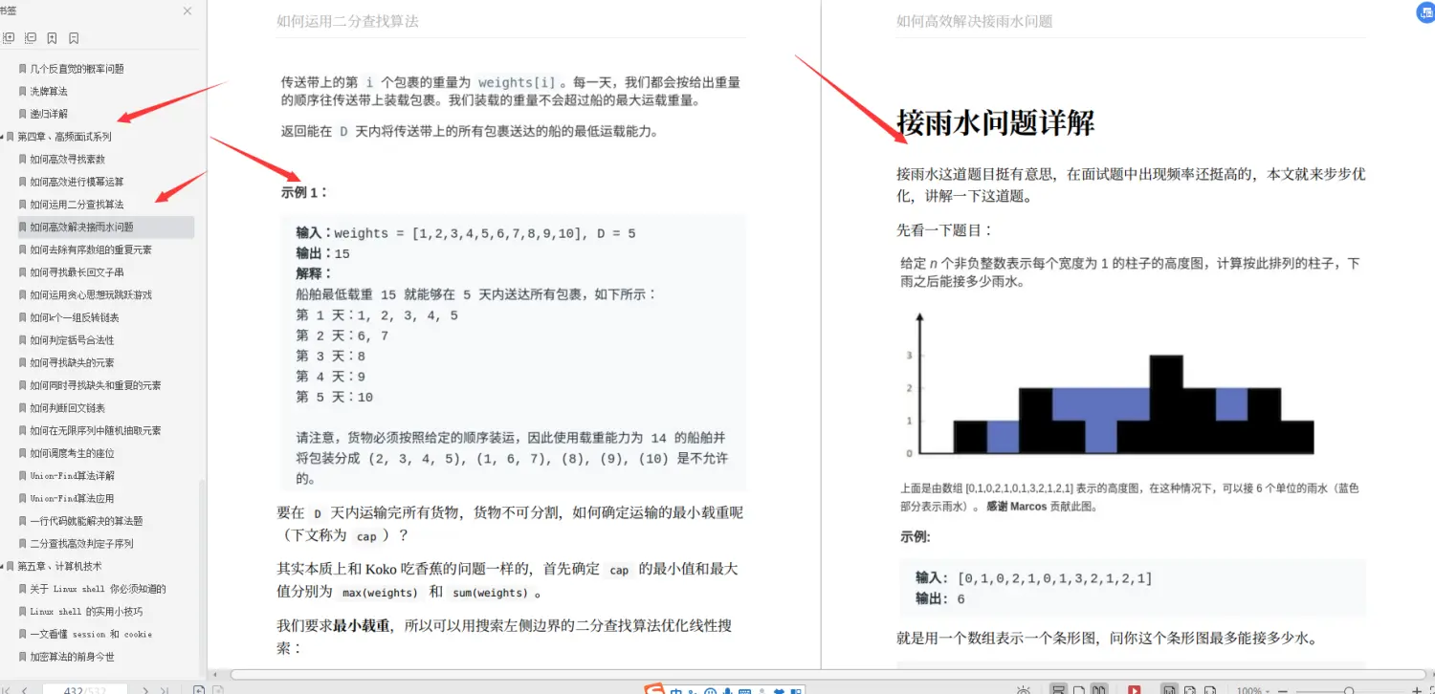1435x694 pixels.
Task: Start the auto-play reading mode
Action: pos(1137,689)
